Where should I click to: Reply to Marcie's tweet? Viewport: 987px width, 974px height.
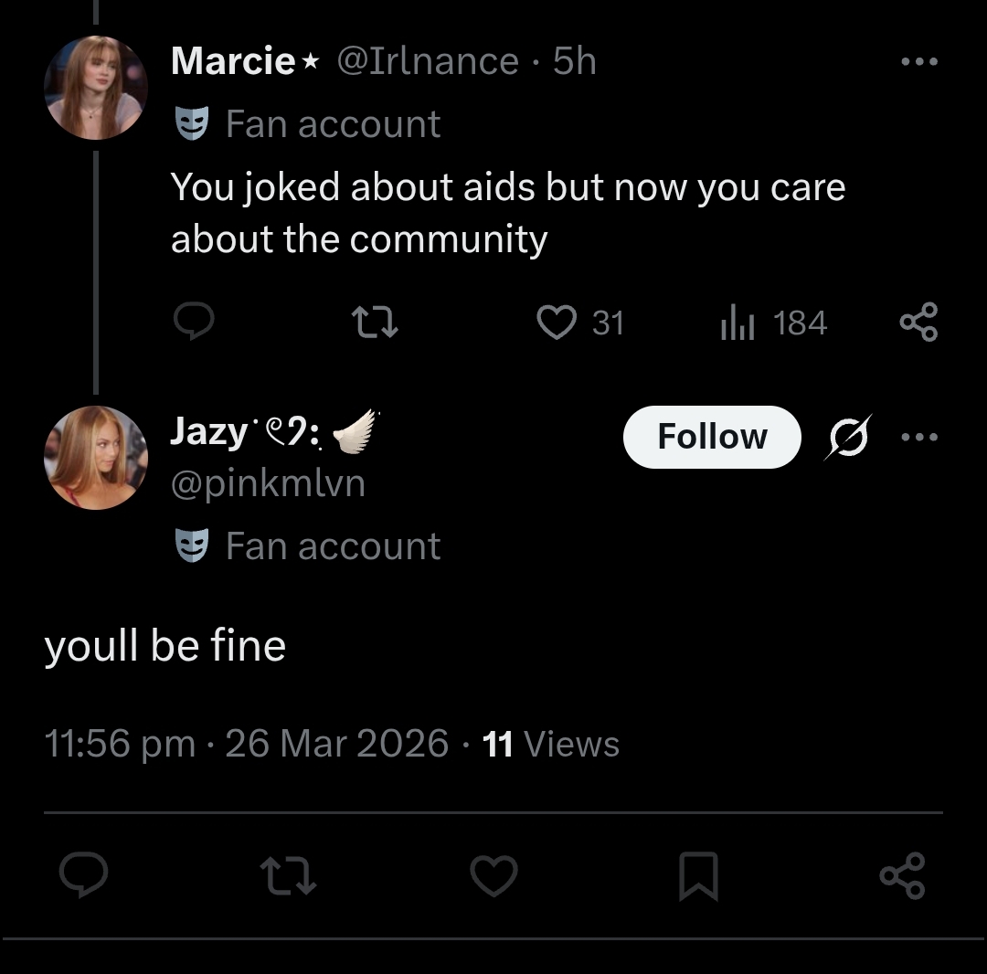(193, 323)
